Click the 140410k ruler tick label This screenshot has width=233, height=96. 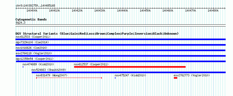coord(54,10)
